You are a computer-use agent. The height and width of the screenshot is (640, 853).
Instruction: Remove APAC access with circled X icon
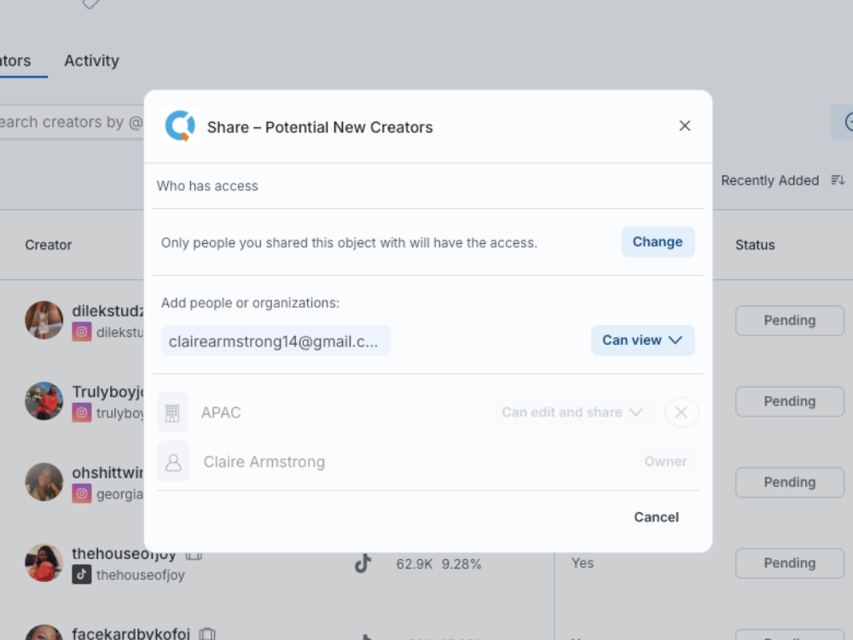pyautogui.click(x=681, y=413)
